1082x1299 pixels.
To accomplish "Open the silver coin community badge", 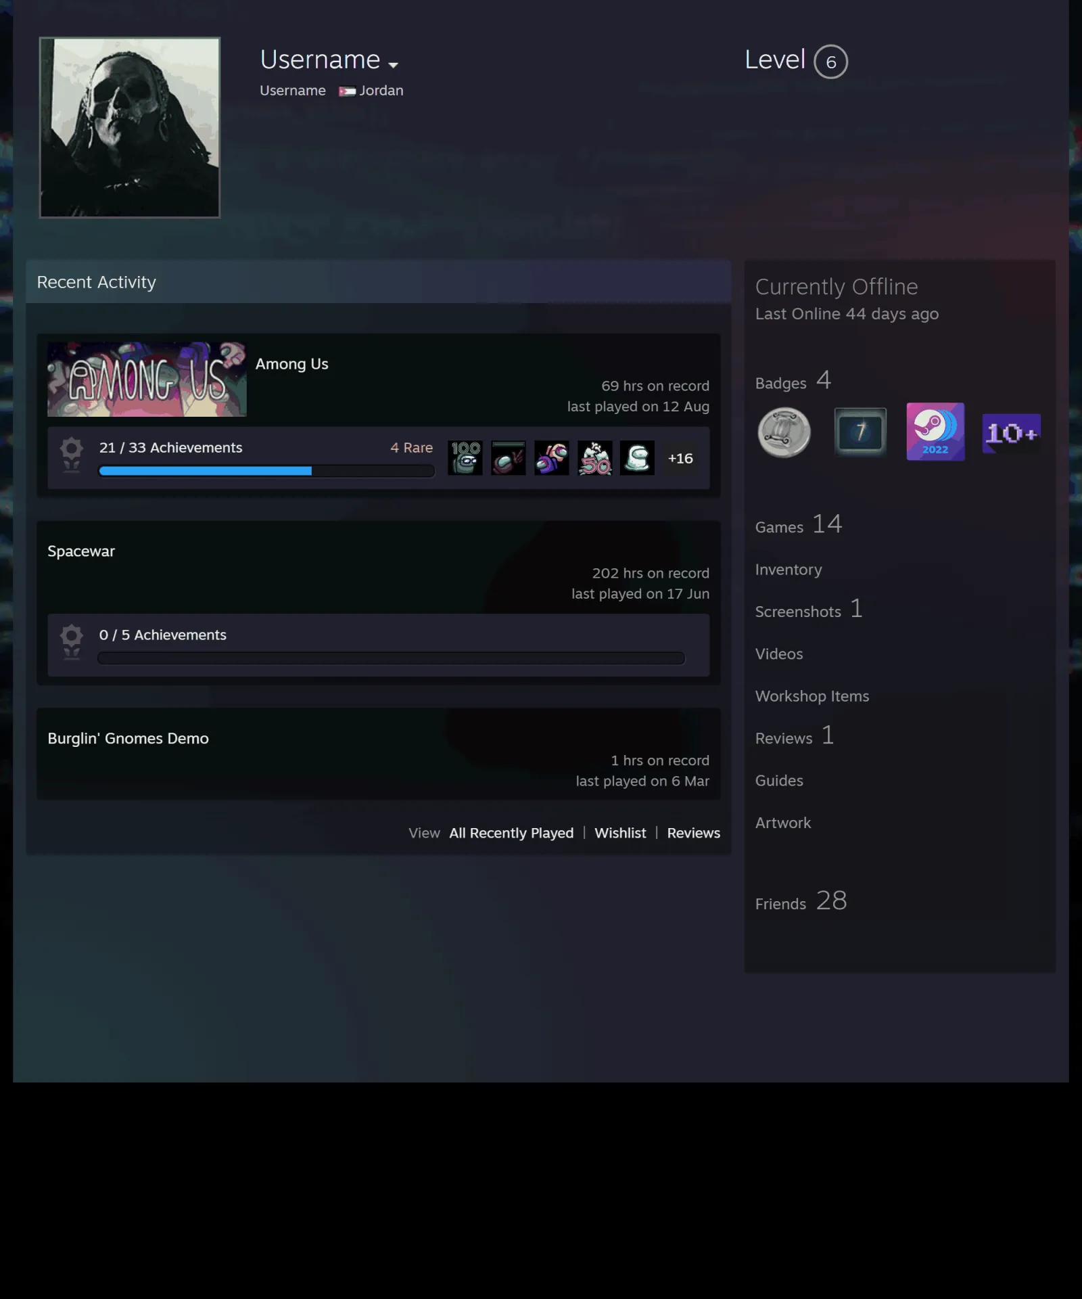I will pos(784,432).
